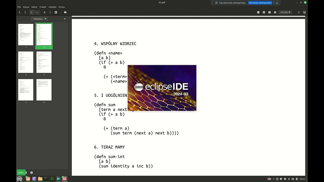
Task: Click the 03.pdf window title
Action: coord(162,3)
